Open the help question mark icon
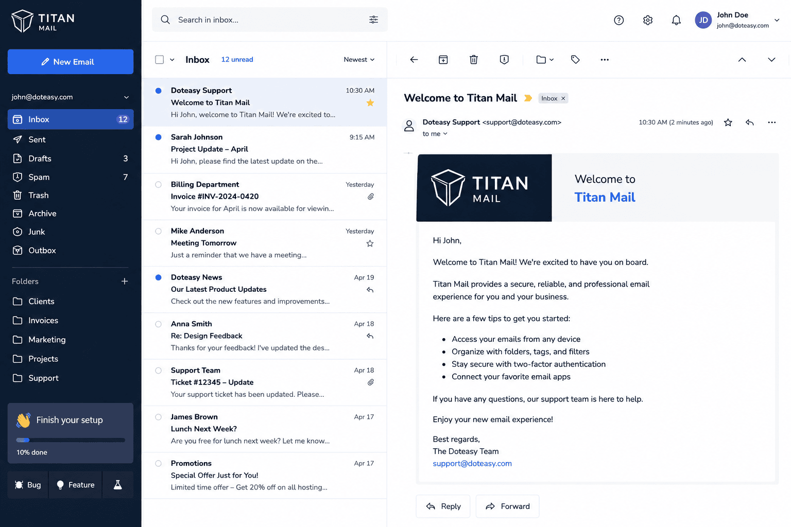Screen dimensions: 791x527 coord(619,20)
